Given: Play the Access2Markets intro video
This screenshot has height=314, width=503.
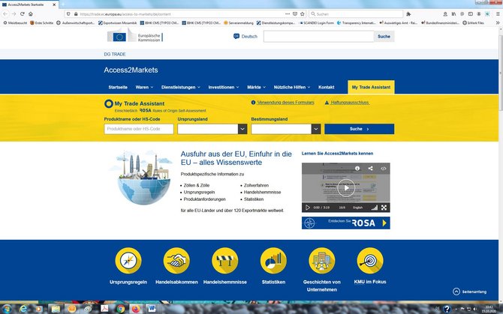Looking at the screenshot, I should click(345, 187).
